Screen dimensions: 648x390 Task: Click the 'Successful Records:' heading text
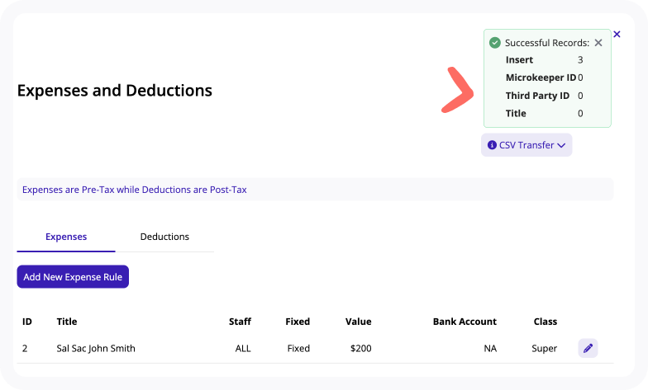547,43
